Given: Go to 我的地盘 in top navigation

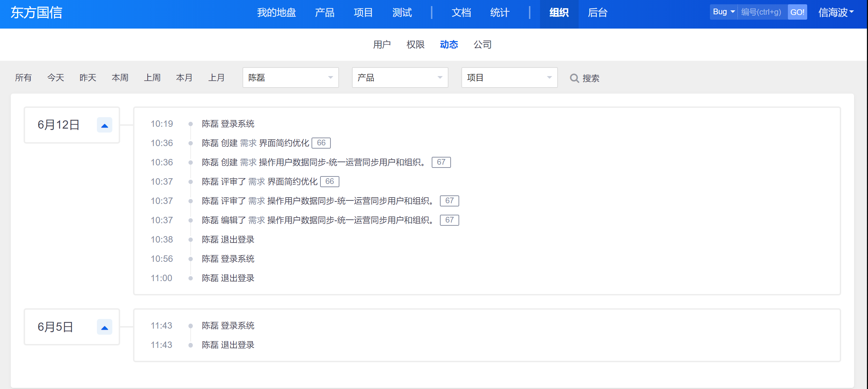Looking at the screenshot, I should (x=276, y=13).
